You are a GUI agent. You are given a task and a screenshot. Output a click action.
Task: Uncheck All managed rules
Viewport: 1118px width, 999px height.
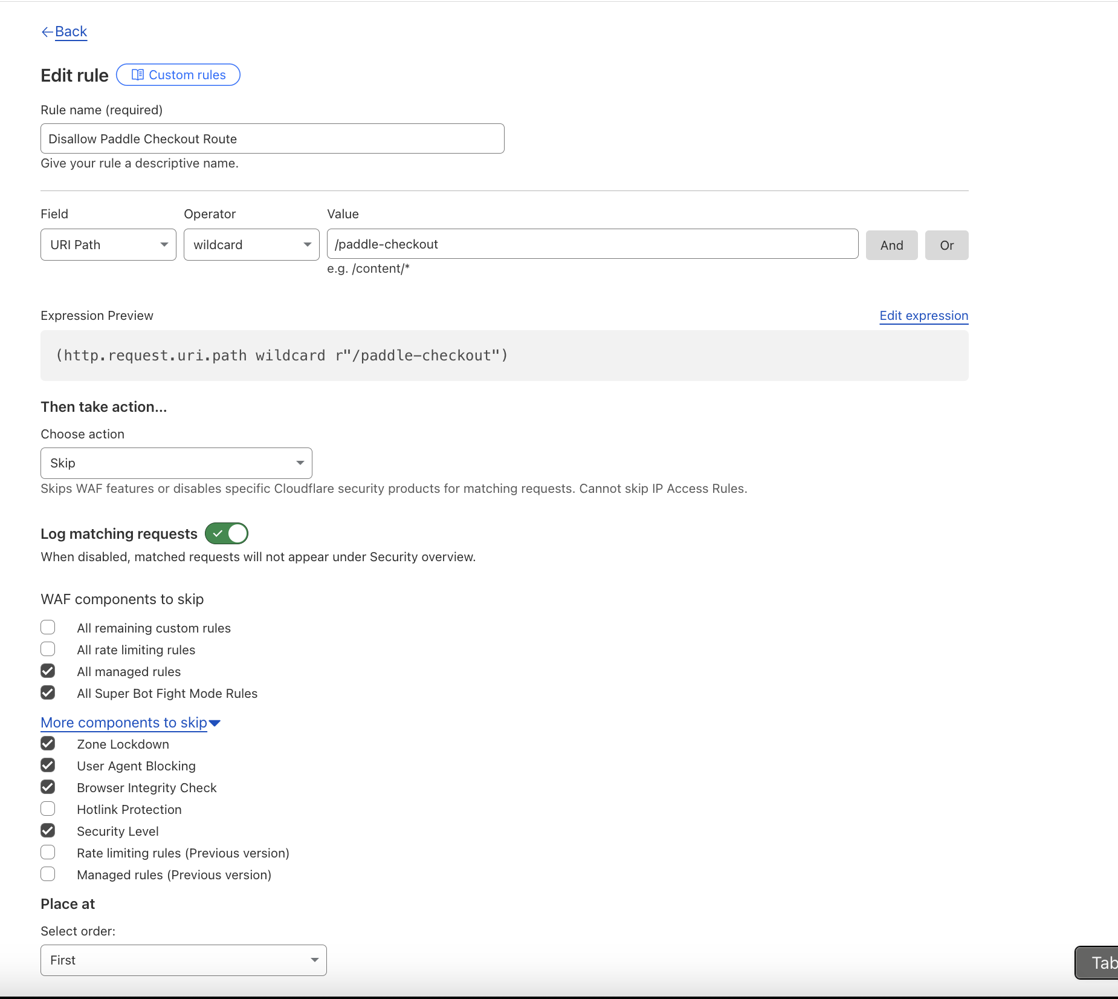coord(48,671)
